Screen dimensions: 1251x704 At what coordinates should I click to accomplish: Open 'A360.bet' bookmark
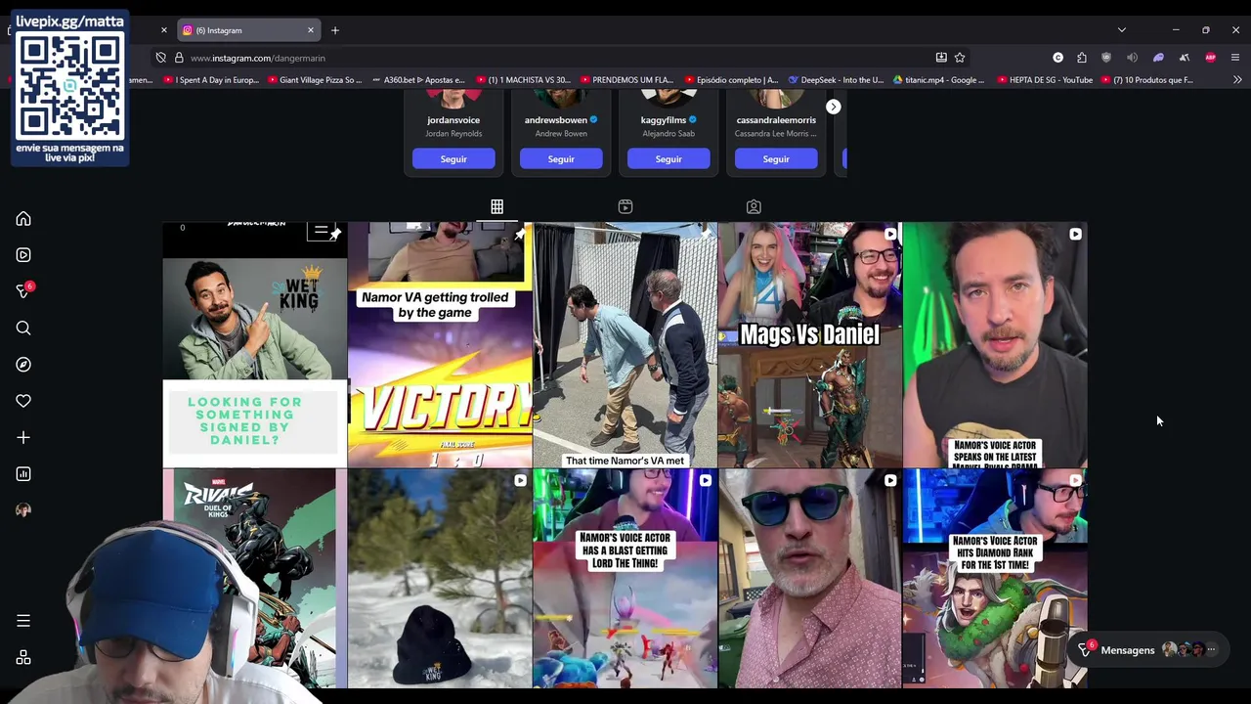[418, 80]
